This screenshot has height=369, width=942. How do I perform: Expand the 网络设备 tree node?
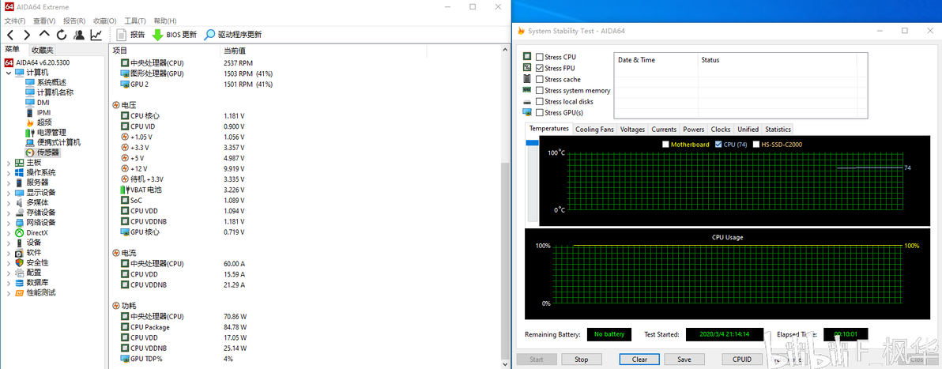pos(8,223)
